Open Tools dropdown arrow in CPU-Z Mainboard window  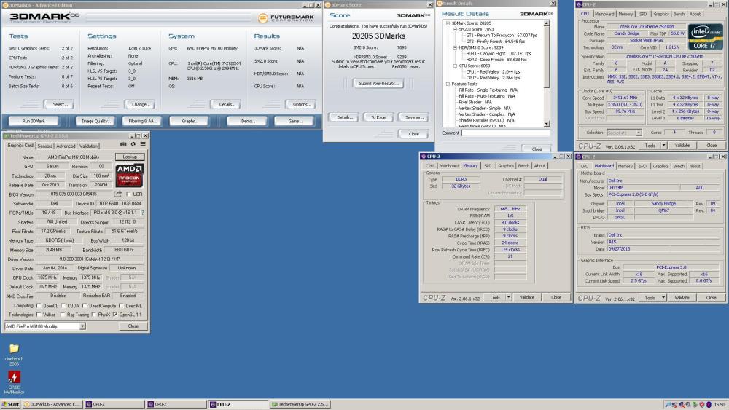(x=664, y=298)
